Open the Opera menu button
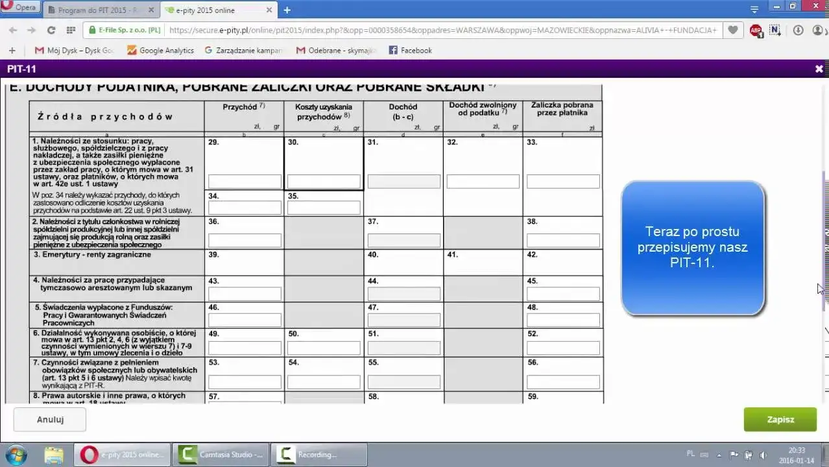Screen dimensions: 829x467 [x=21, y=8]
